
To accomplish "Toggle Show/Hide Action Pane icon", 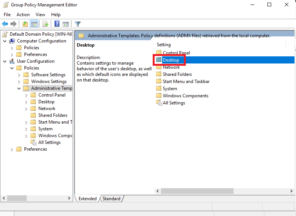I will 66,24.
